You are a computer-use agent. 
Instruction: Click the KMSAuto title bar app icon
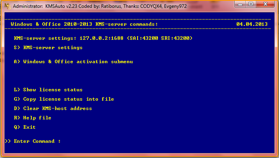coord(8,6)
